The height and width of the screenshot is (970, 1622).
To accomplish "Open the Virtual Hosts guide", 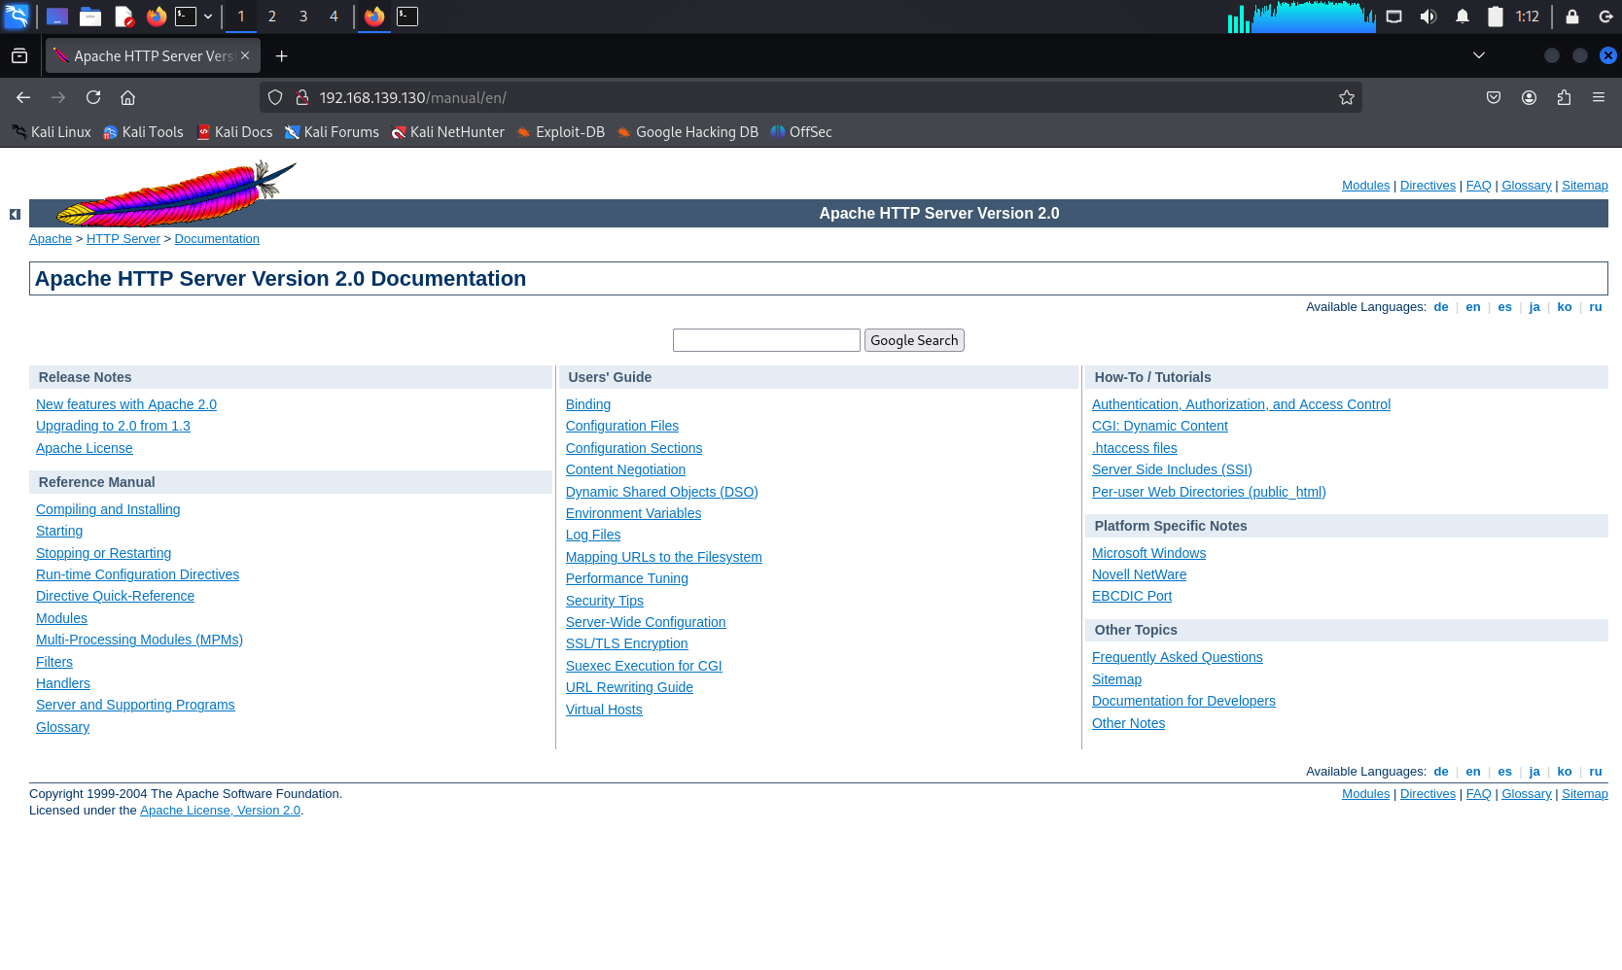I will click(604, 710).
